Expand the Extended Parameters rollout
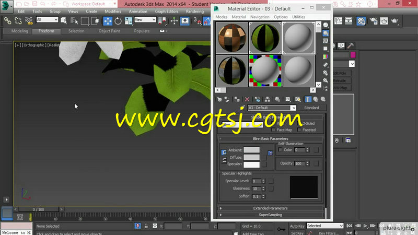 click(x=270, y=208)
